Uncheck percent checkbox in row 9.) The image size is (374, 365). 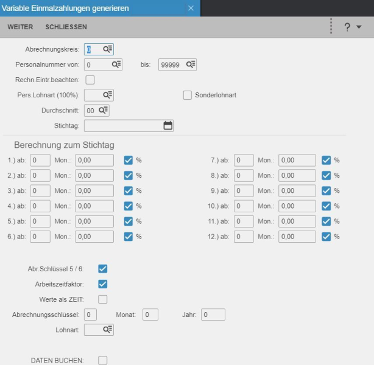(x=326, y=190)
